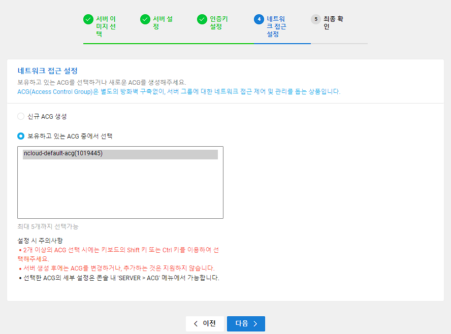Click the blue step 4 circle icon

click(x=259, y=20)
